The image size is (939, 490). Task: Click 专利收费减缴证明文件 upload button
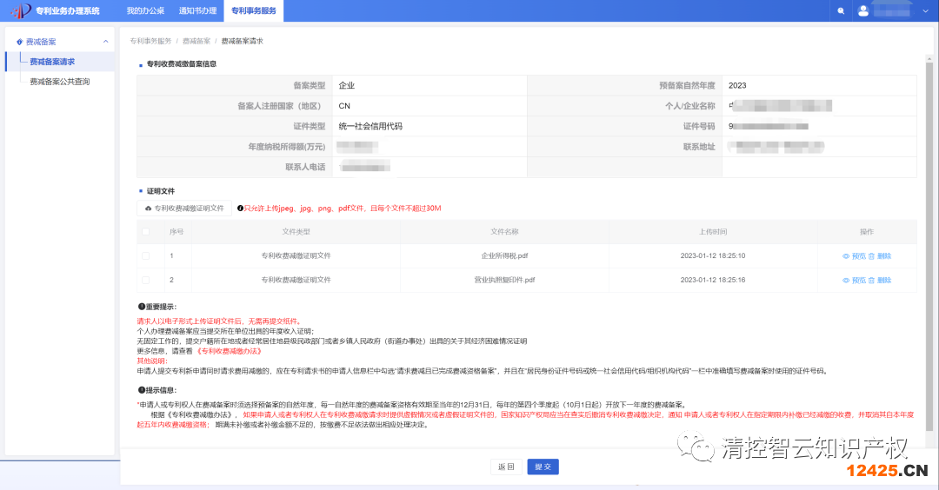[184, 209]
